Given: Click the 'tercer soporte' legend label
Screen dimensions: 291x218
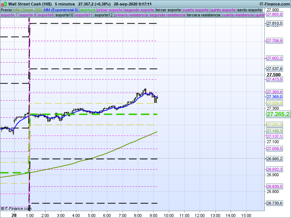Looking at the screenshot, I should click(x=168, y=10).
